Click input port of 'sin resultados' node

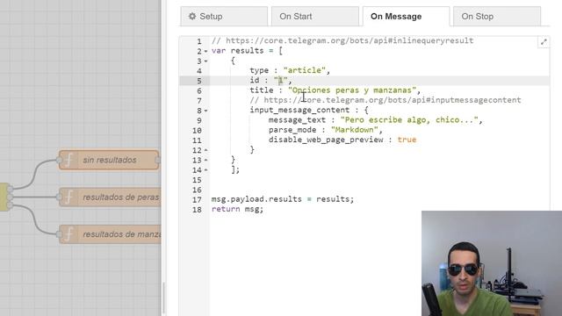click(x=59, y=160)
